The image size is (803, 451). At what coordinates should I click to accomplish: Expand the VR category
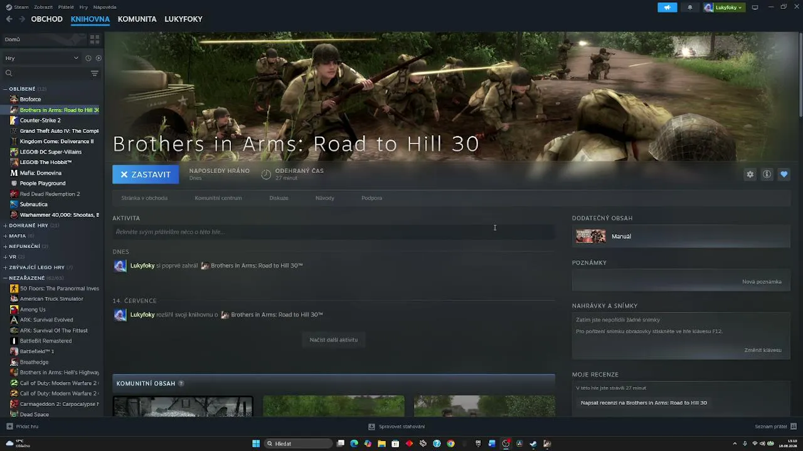point(5,257)
